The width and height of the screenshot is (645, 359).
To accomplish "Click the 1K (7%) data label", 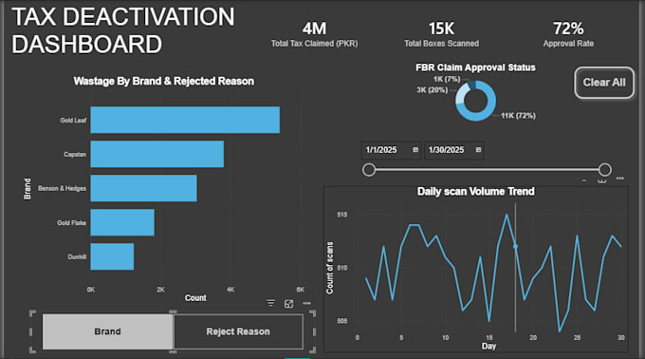I will click(x=447, y=79).
